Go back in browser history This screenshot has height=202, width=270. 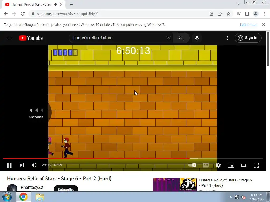pyautogui.click(x=6, y=14)
